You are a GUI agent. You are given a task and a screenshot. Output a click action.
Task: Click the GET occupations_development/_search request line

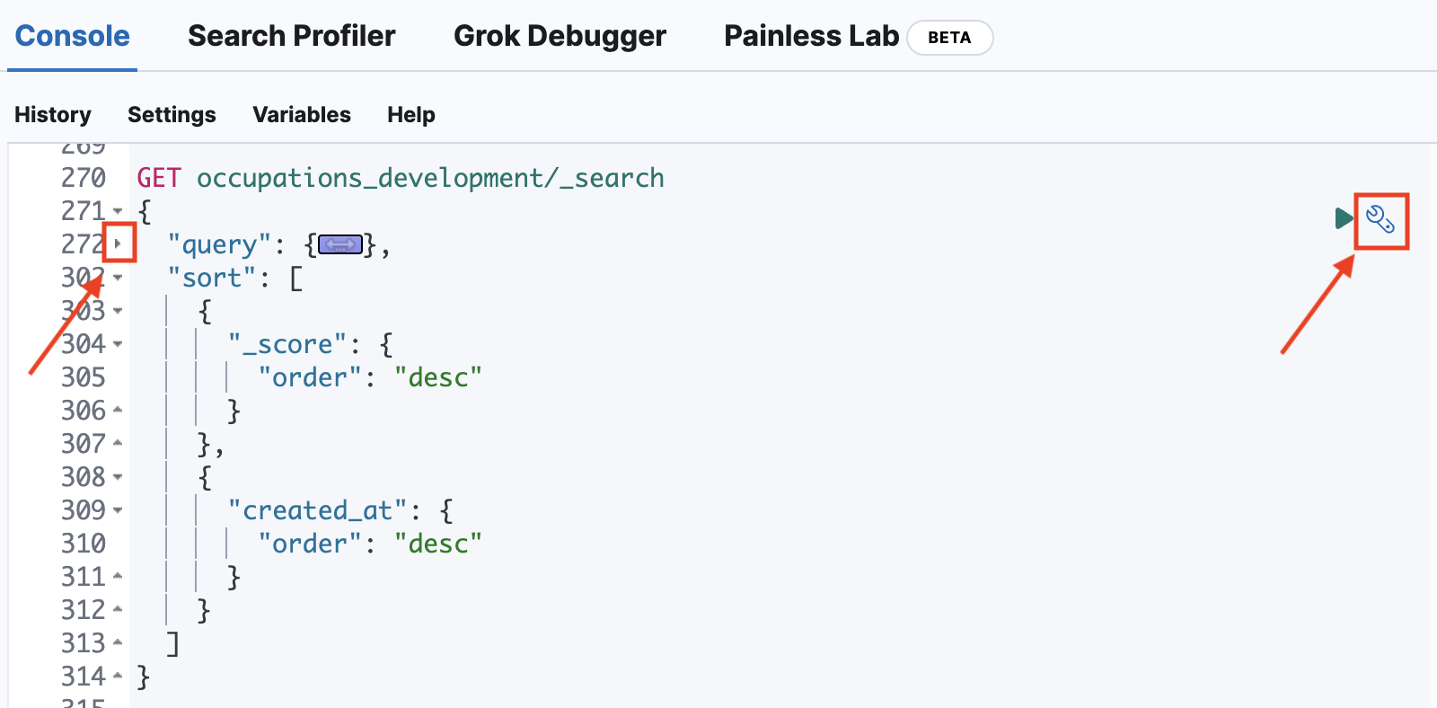pos(401,178)
